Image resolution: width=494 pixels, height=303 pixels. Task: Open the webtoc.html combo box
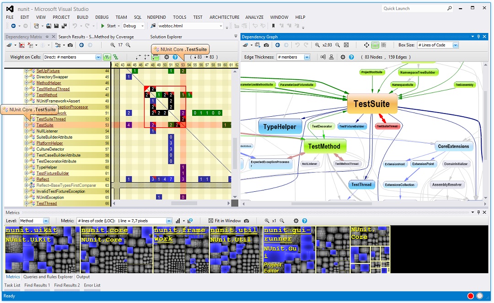tap(190, 26)
